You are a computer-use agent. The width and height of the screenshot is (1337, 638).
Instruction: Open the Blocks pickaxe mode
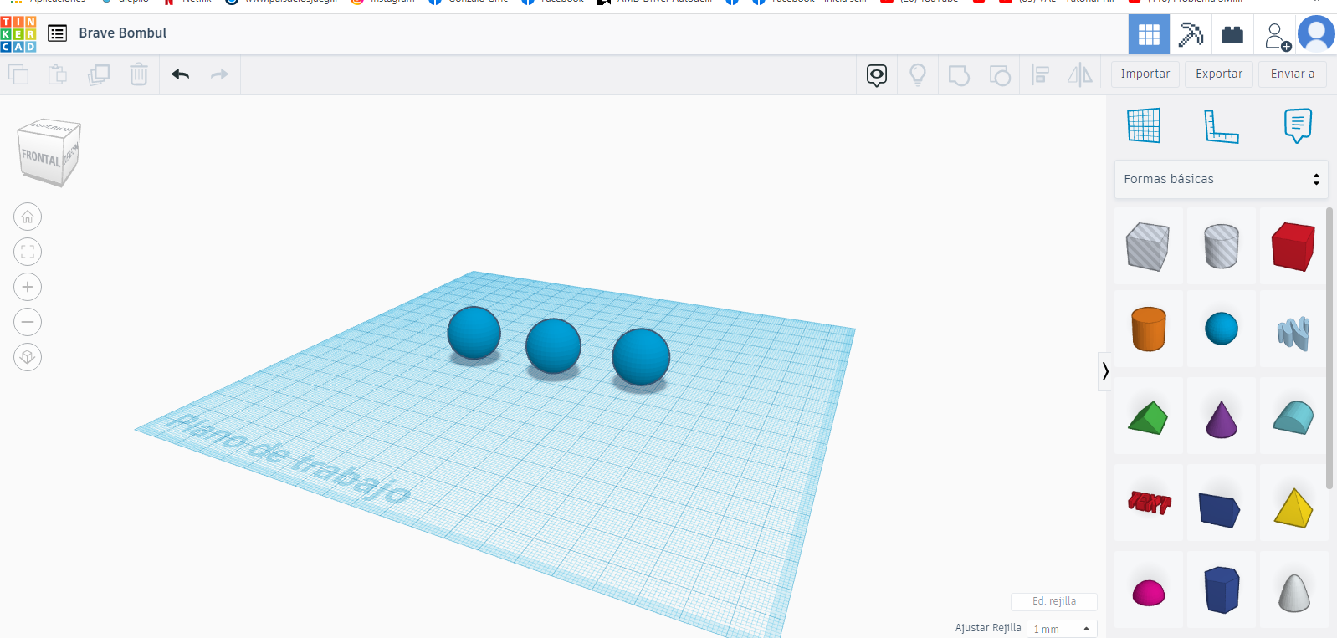click(1191, 34)
